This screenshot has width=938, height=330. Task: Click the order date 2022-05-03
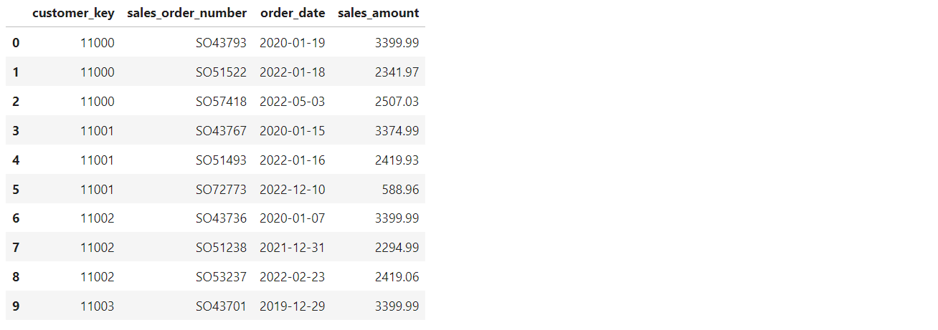click(293, 102)
